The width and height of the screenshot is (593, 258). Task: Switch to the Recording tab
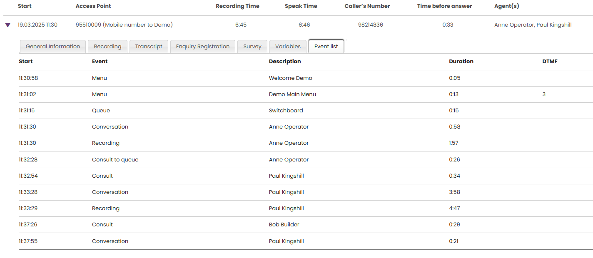point(107,47)
